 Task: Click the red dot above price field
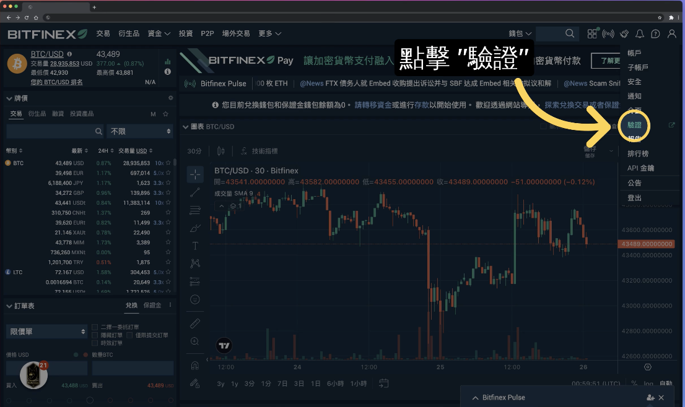click(85, 354)
